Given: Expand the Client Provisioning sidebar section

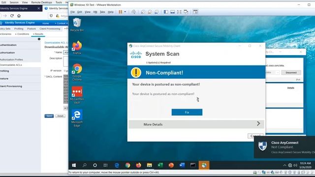Looking at the screenshot, I should pyautogui.click(x=11, y=87).
